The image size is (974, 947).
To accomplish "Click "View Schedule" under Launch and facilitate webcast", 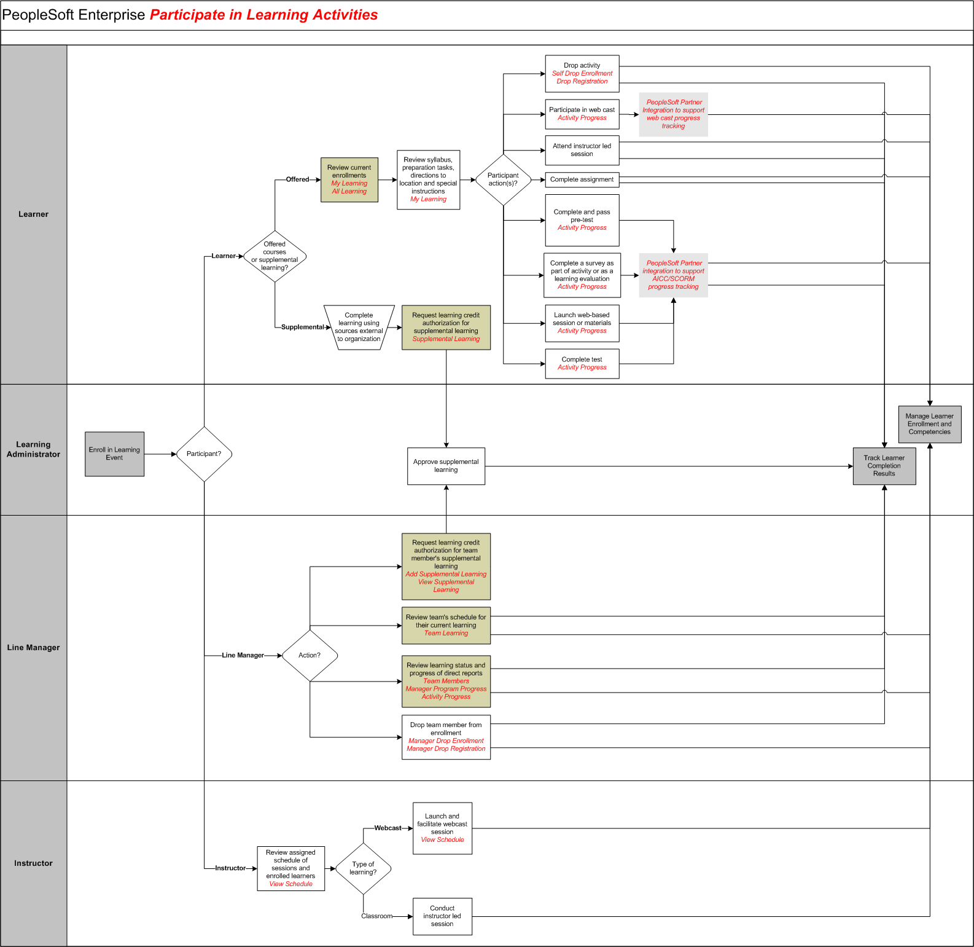I will [443, 840].
